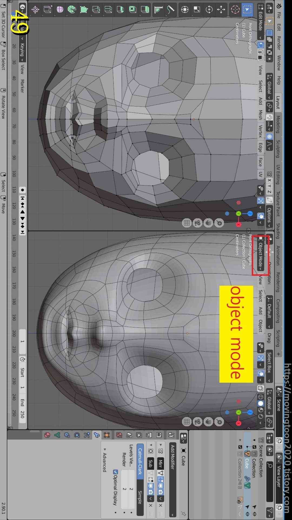The width and height of the screenshot is (292, 520).
Task: Select the Rotate tool
Action: (209, 10)
